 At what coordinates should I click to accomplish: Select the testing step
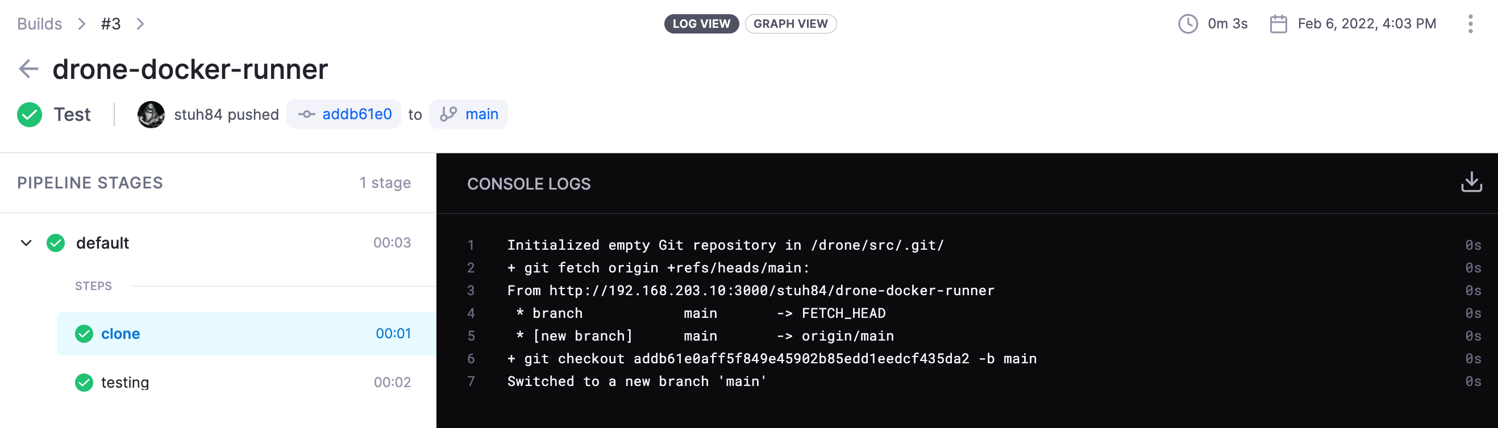point(125,383)
